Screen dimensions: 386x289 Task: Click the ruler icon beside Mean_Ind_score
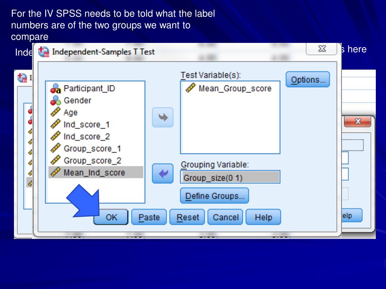(55, 172)
